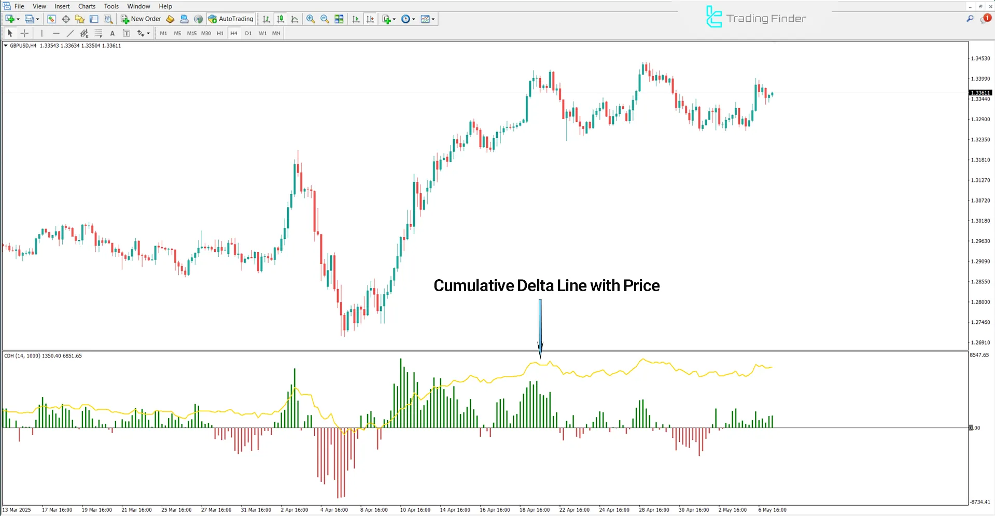
Task: Open the Market Watch panel
Action: tap(51, 19)
